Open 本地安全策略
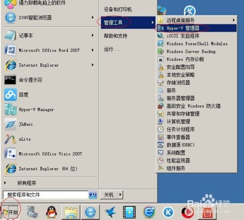Screen dimensions: 244x220 (x=197, y=75)
